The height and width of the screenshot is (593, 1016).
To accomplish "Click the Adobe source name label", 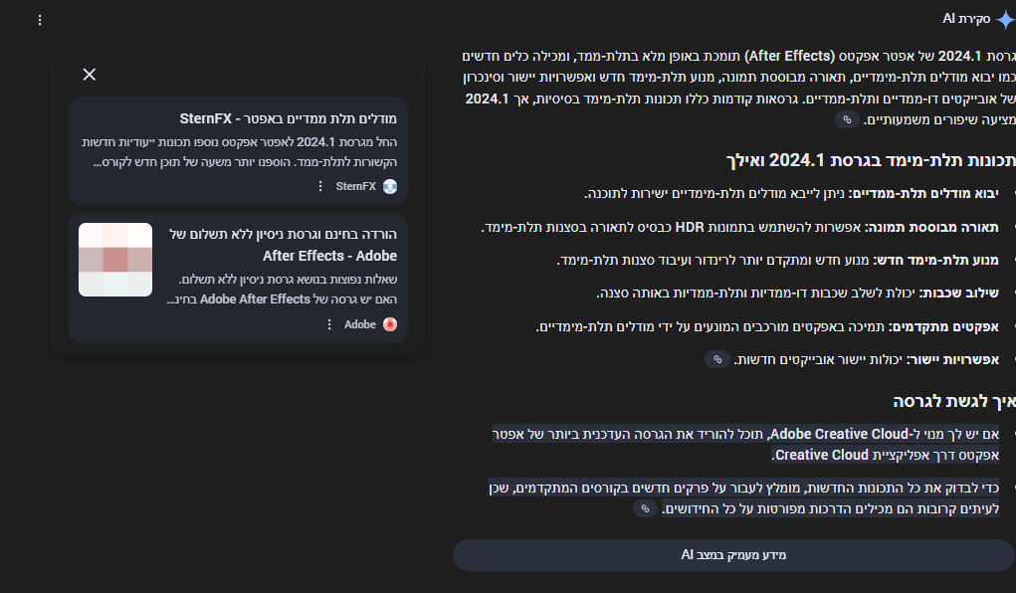I will 360,324.
